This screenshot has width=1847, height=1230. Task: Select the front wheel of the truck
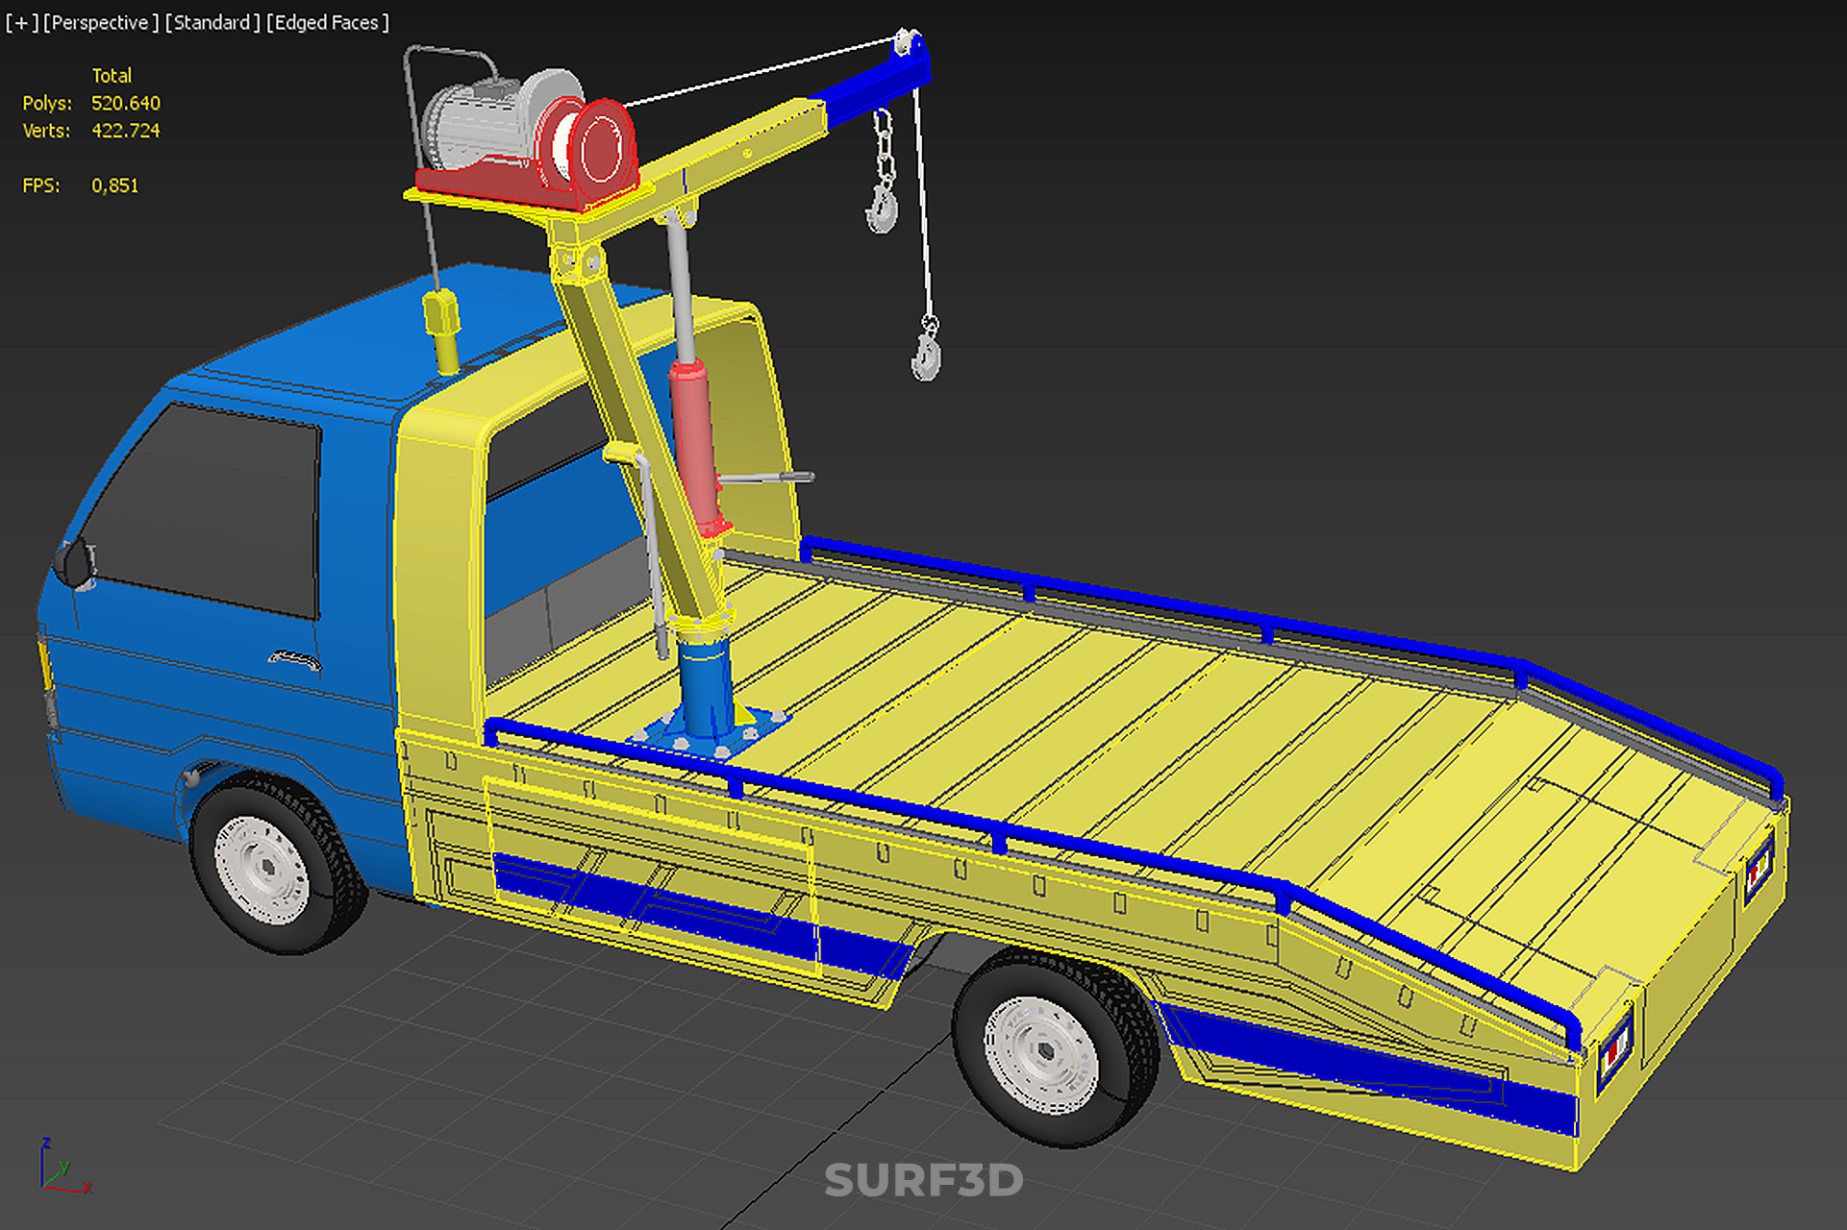(269, 865)
